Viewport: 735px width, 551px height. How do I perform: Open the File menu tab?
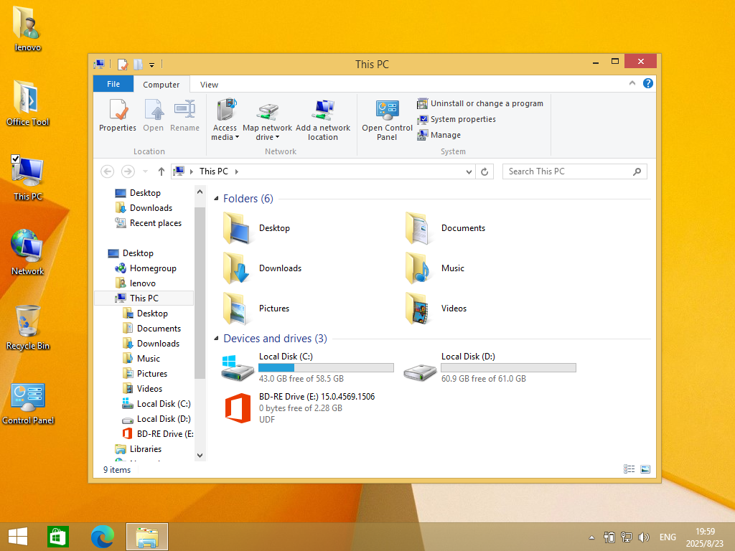[x=113, y=84]
